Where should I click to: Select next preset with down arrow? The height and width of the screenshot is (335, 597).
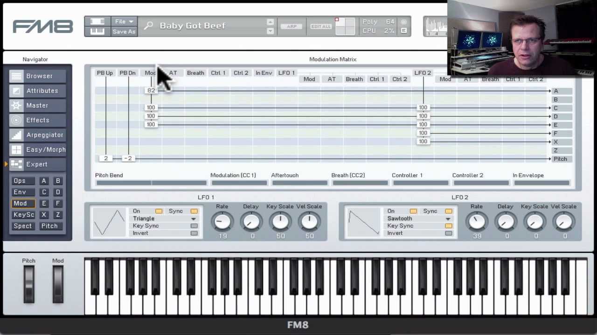tap(270, 31)
